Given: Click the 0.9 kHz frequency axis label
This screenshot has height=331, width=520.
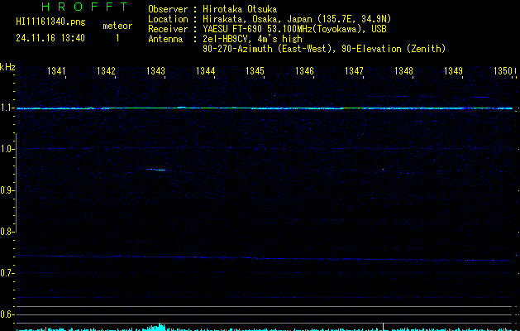Looking at the screenshot, I should (7, 190).
